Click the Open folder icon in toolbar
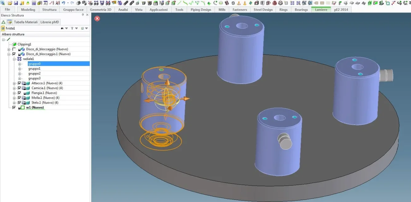Viewport: 411px width, 202px height. [x=10, y=3]
